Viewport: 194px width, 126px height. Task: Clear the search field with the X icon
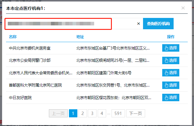139,24
